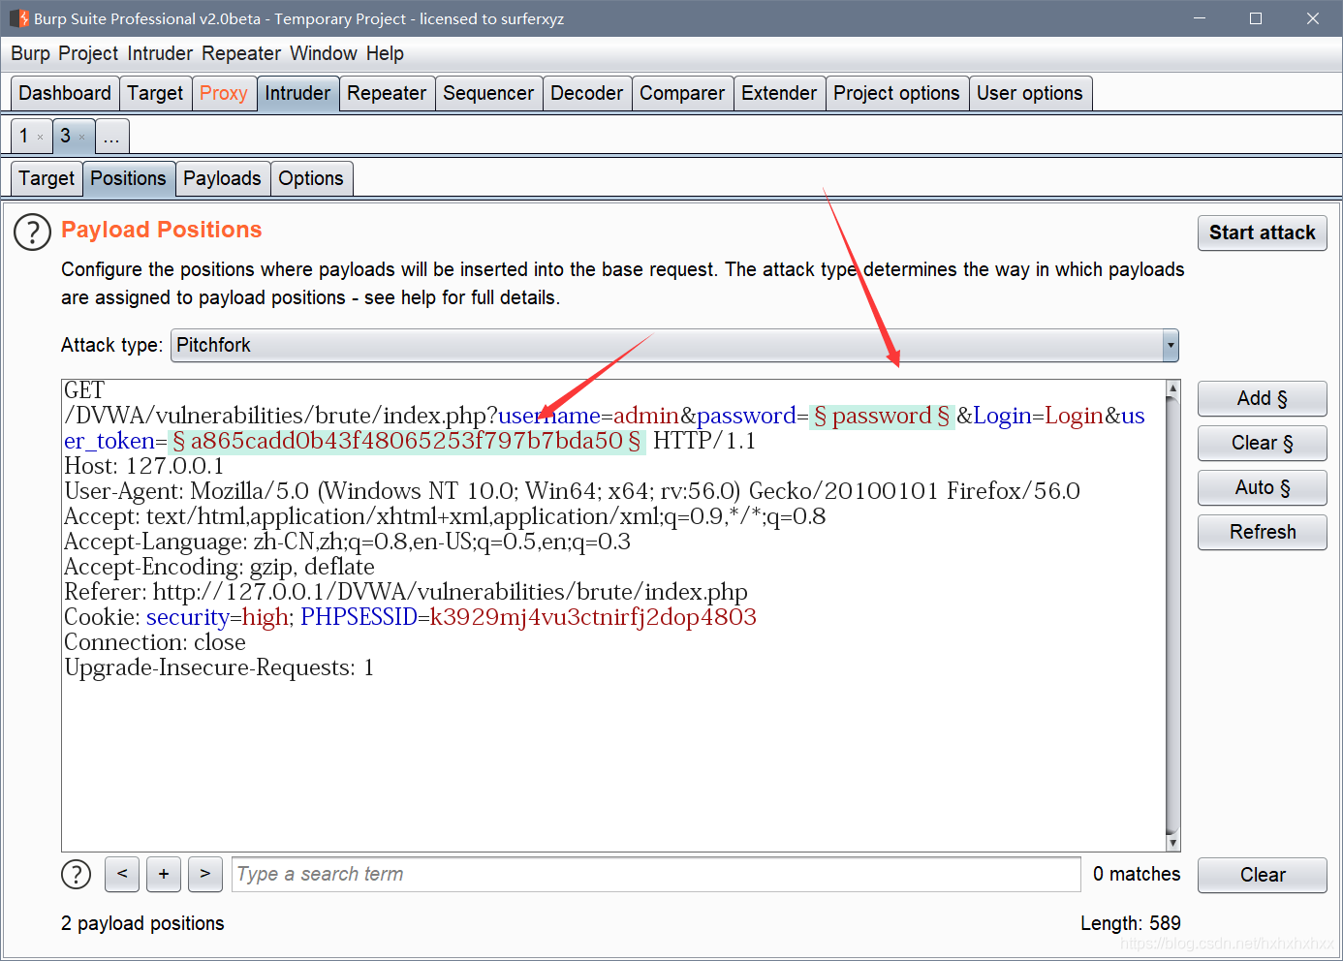
Task: Click the User-Agent header line
Action: point(572,491)
